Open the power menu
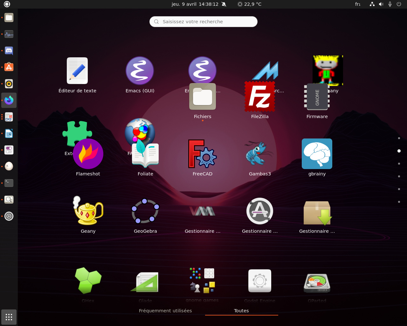This screenshot has width=407, height=326. (x=399, y=4)
